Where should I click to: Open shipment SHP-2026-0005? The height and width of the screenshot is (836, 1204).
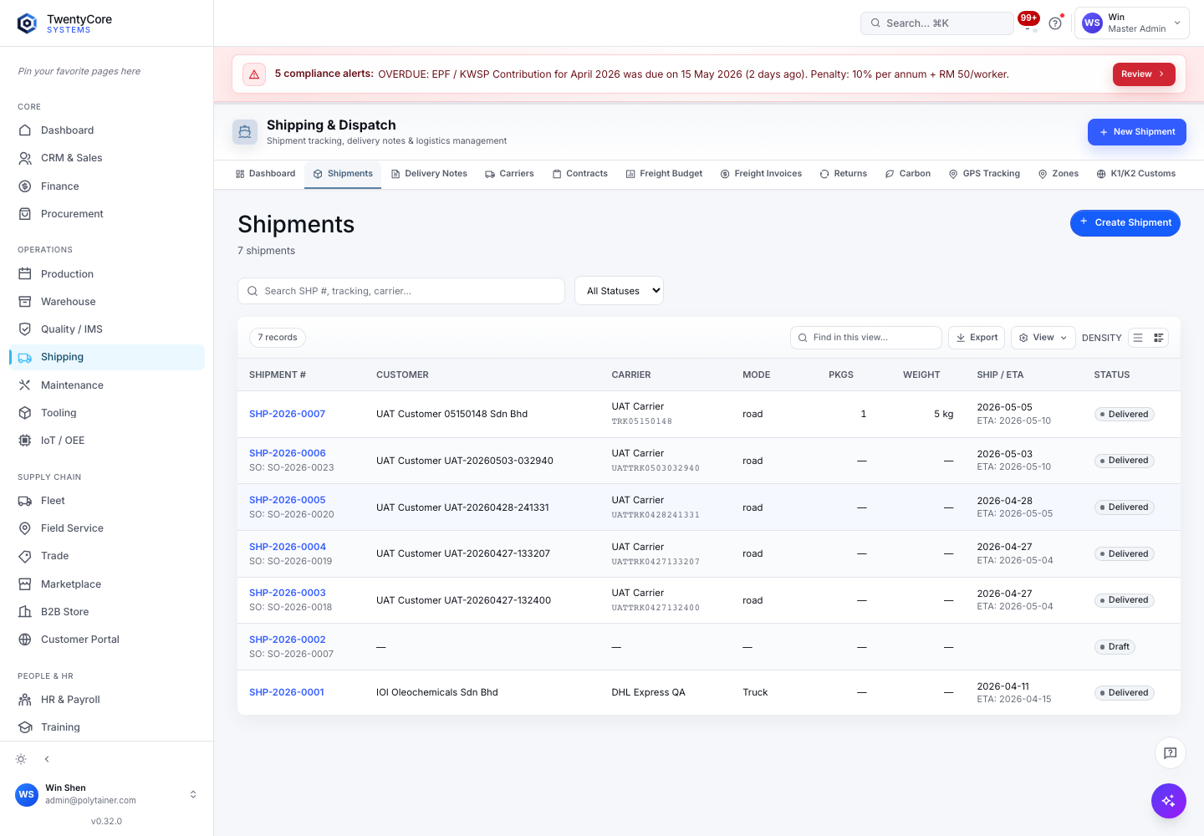[x=288, y=500]
